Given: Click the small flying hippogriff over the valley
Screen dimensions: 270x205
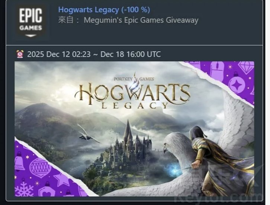Looking at the screenshot, I should (88, 134).
